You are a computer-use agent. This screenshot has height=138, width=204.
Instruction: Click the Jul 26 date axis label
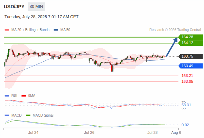click(89, 132)
